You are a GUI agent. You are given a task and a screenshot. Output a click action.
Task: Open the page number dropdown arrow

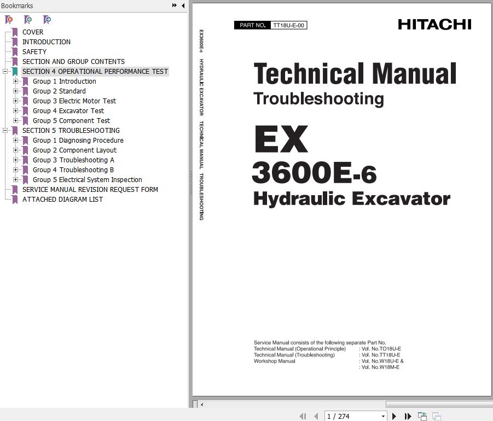point(383,416)
